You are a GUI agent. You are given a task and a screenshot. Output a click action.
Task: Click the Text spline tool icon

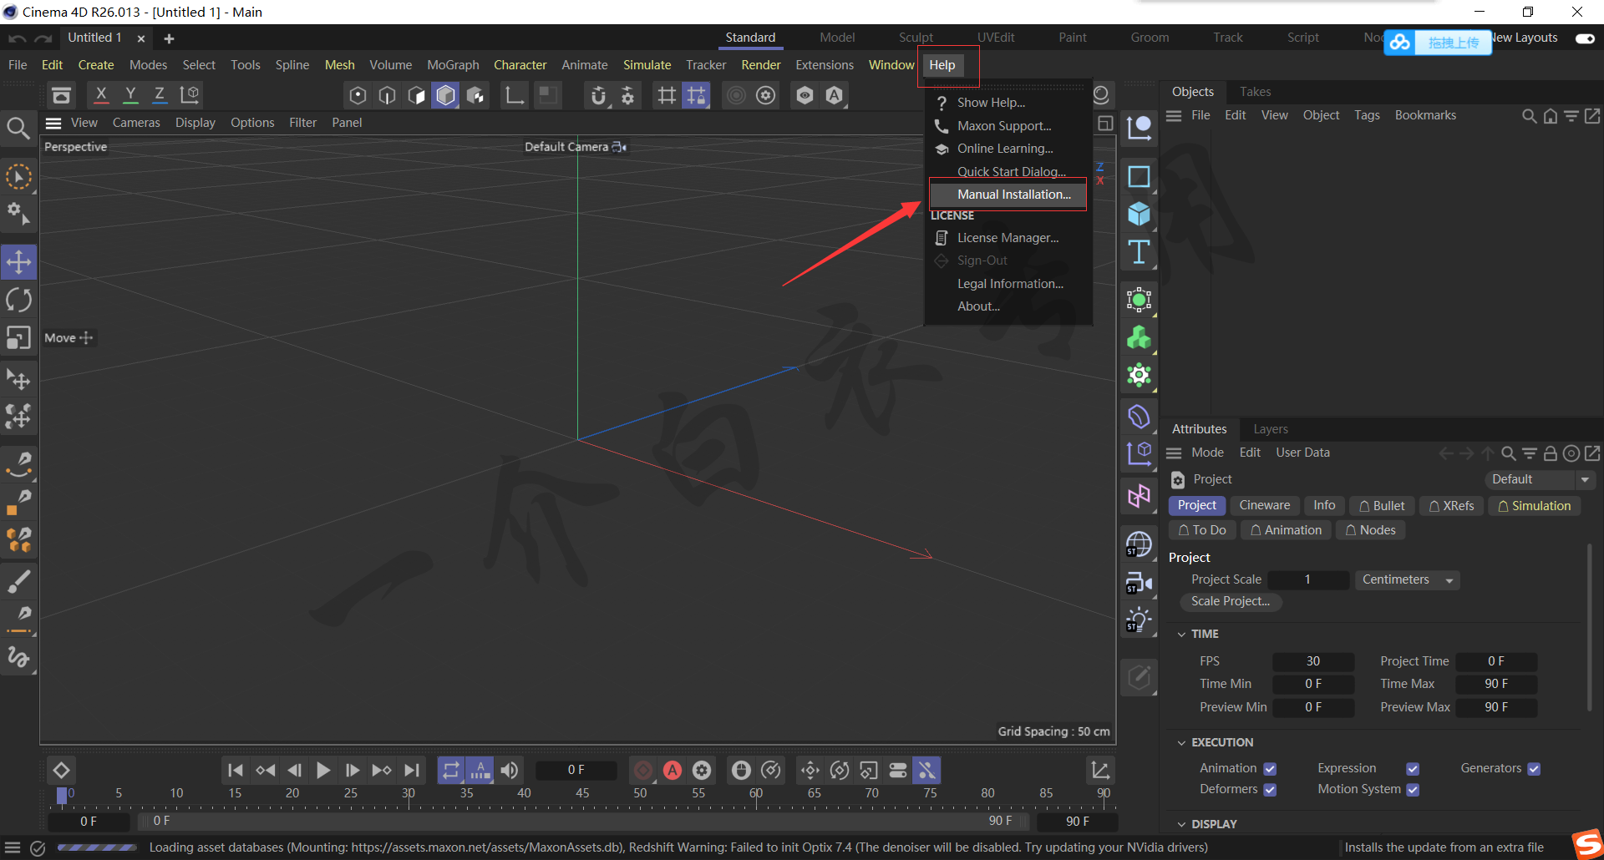1139,252
